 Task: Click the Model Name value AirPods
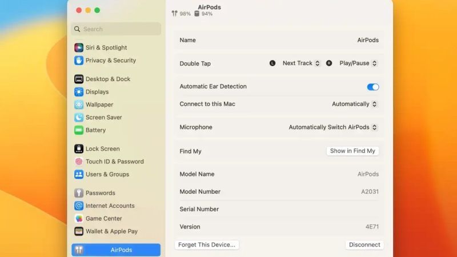(x=368, y=174)
